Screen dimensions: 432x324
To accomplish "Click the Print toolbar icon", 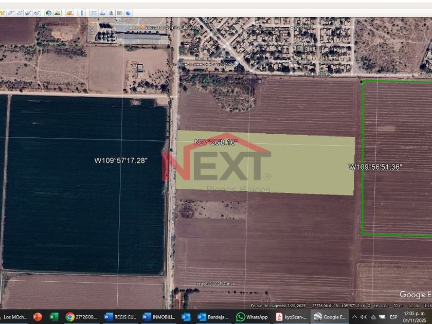I will [102, 13].
